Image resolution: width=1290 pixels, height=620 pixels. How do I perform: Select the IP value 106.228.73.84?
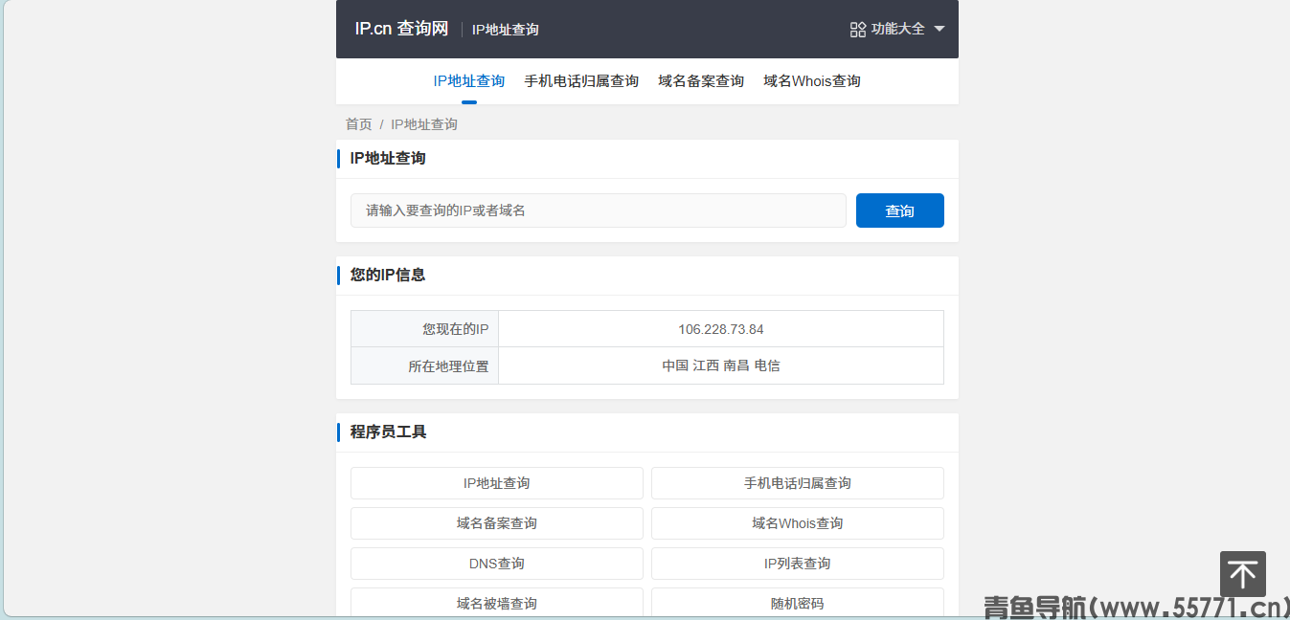[x=721, y=329]
